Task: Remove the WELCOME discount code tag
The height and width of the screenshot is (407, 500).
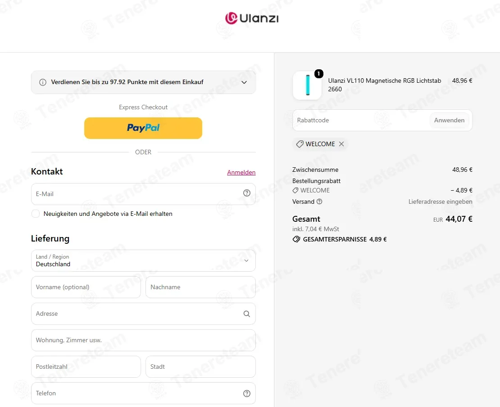Action: point(341,144)
